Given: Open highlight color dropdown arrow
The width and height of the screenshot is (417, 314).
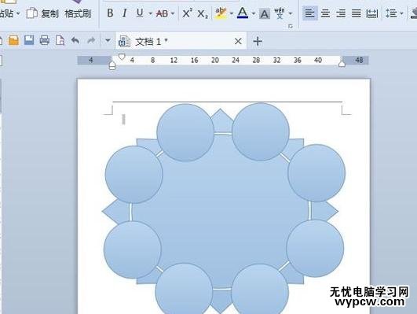Looking at the screenshot, I should click(x=232, y=13).
